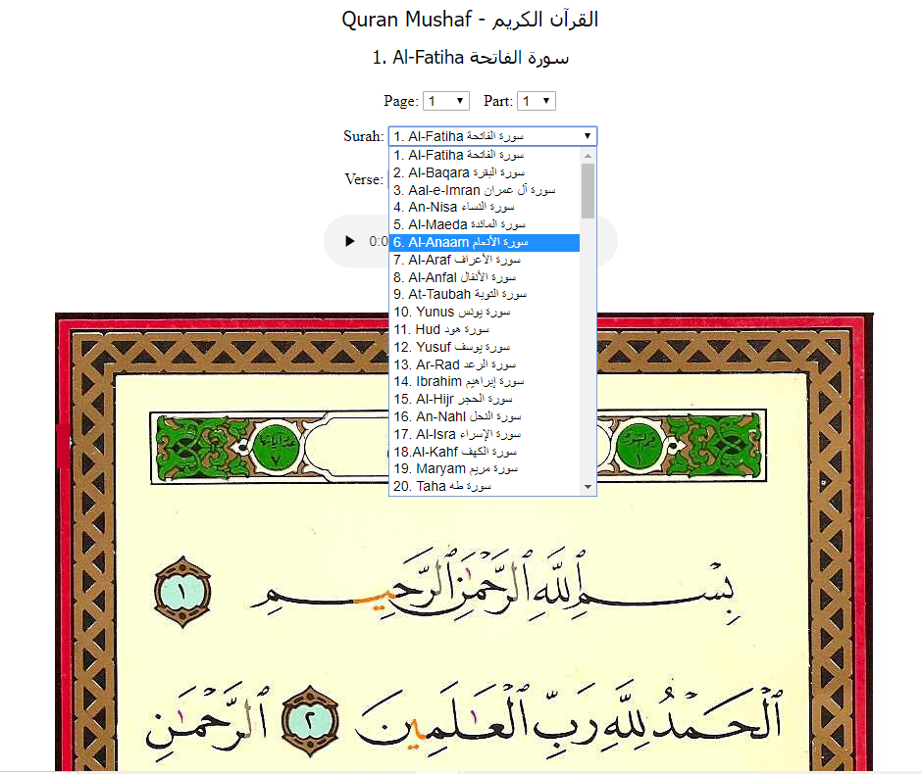Select 2. Al-Baqara from the surah list

(485, 172)
